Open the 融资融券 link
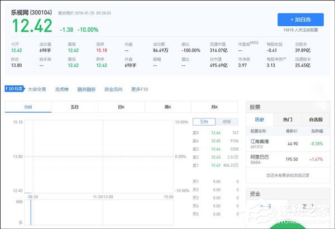This screenshot has width=335, height=229. pyautogui.click(x=87, y=89)
